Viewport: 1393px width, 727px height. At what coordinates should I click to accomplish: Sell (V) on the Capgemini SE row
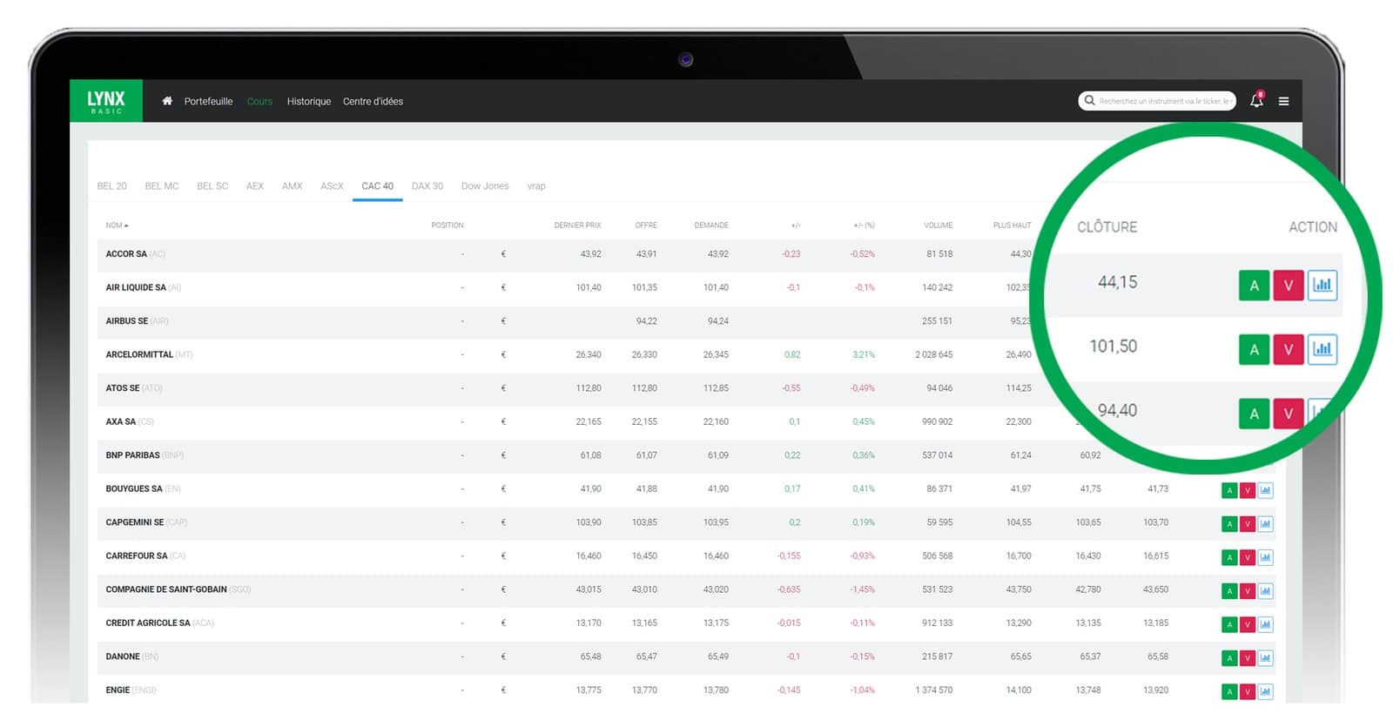point(1248,524)
